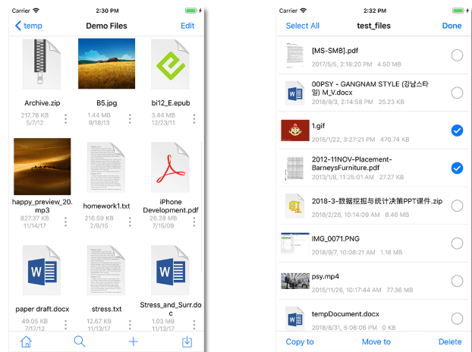Open more options for B5.jpg

pyautogui.click(x=130, y=119)
